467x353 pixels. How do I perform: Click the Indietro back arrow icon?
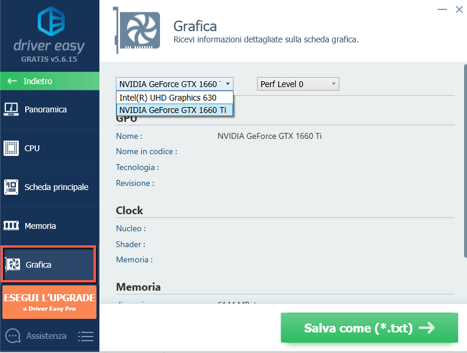point(12,81)
